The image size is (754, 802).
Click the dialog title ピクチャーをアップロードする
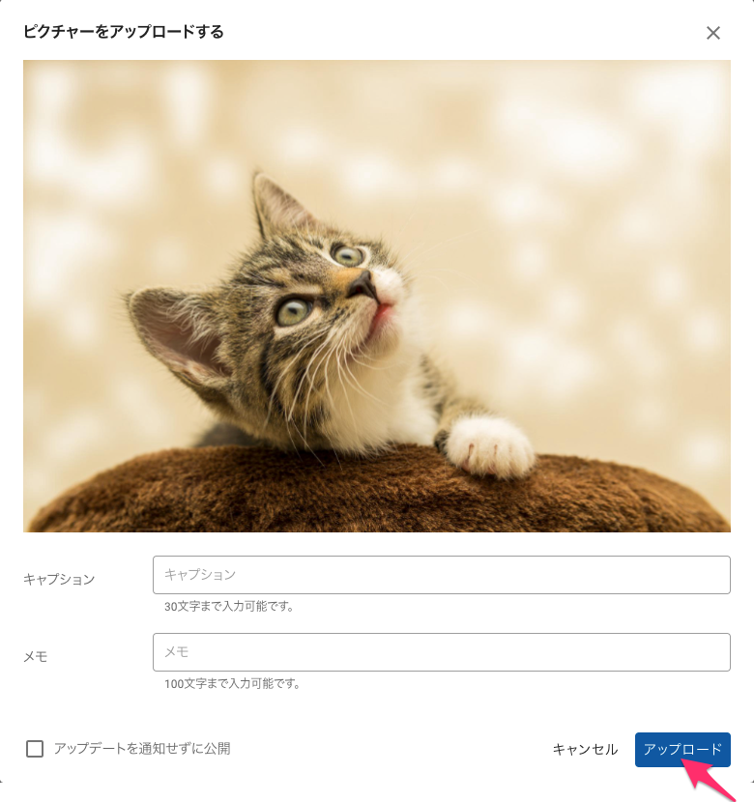[124, 32]
